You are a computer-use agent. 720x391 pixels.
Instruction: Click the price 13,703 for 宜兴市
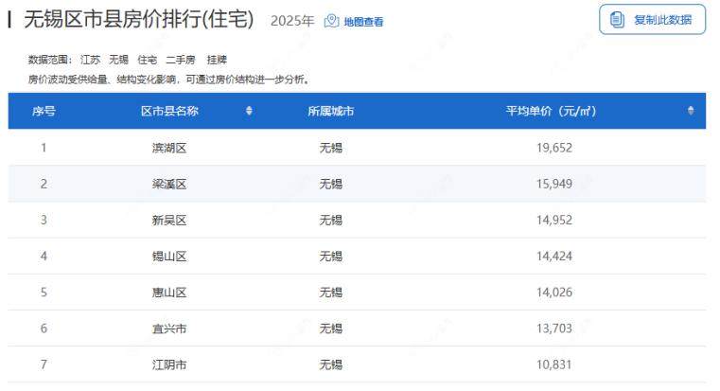[x=554, y=329]
